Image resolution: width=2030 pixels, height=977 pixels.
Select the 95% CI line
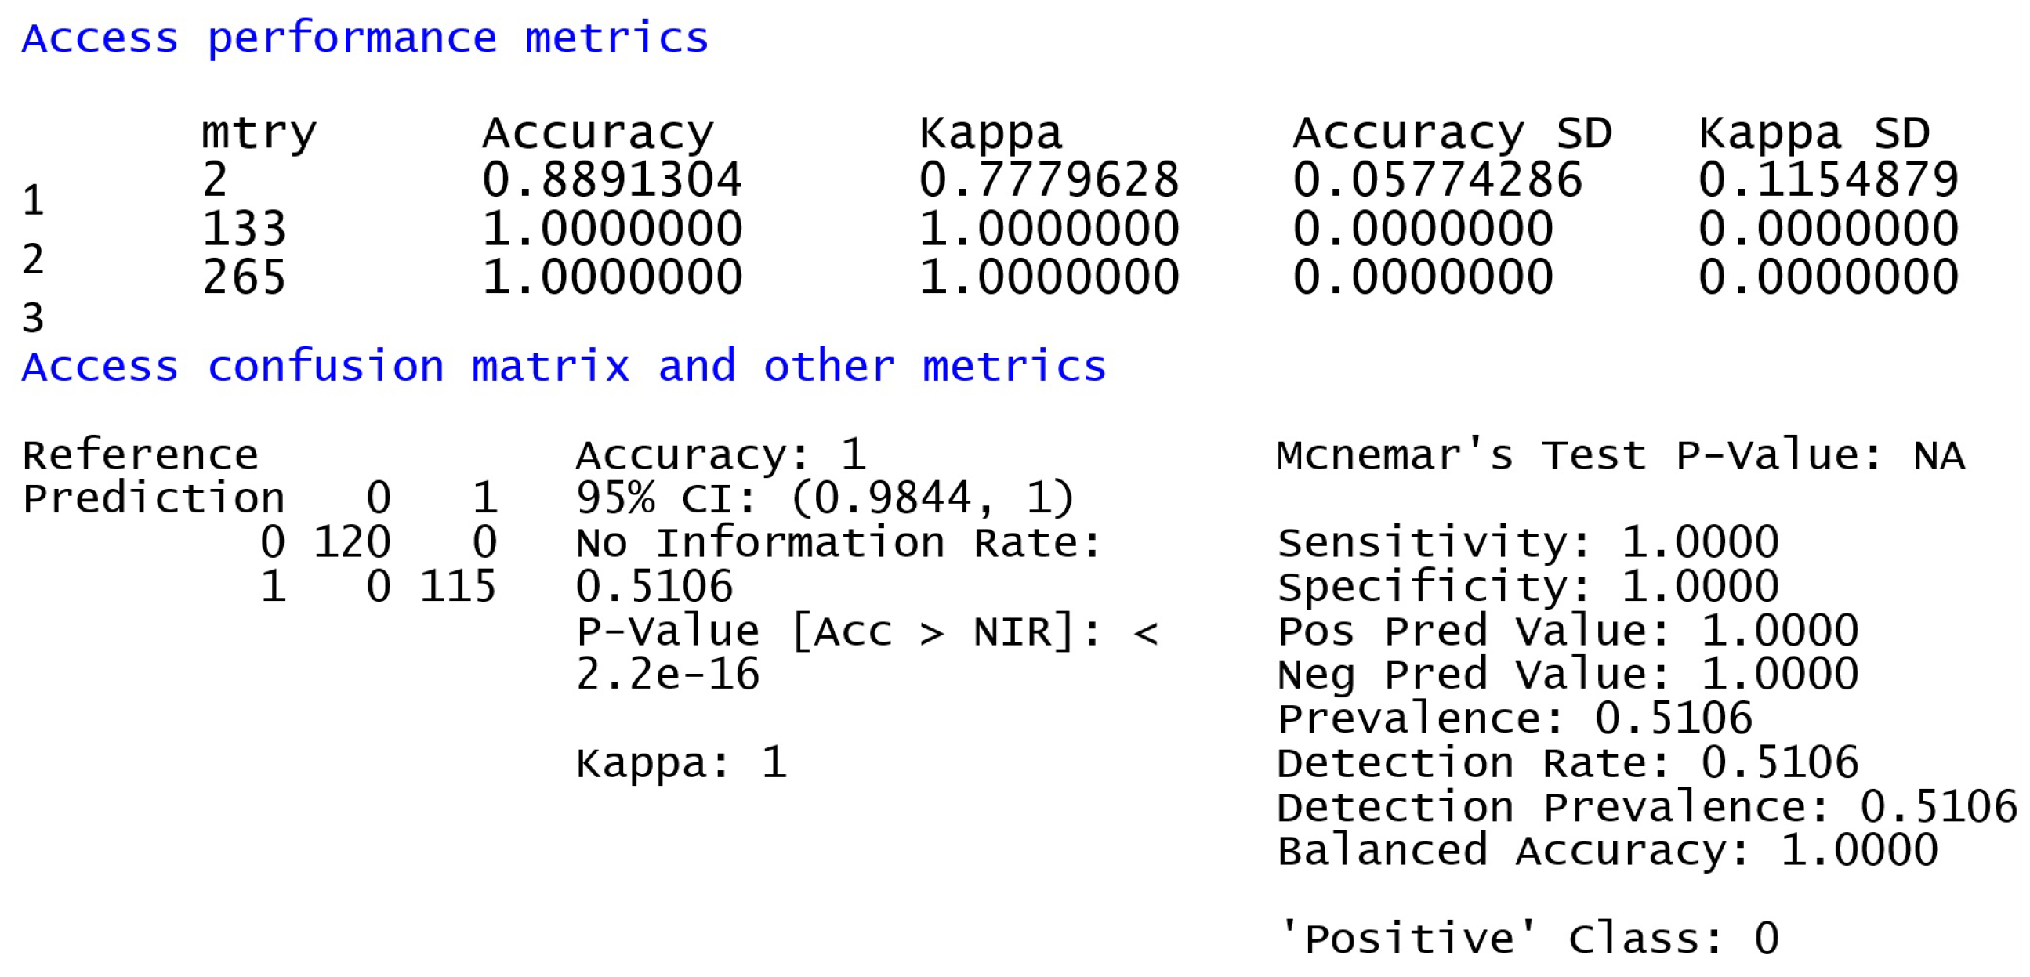pyautogui.click(x=825, y=498)
